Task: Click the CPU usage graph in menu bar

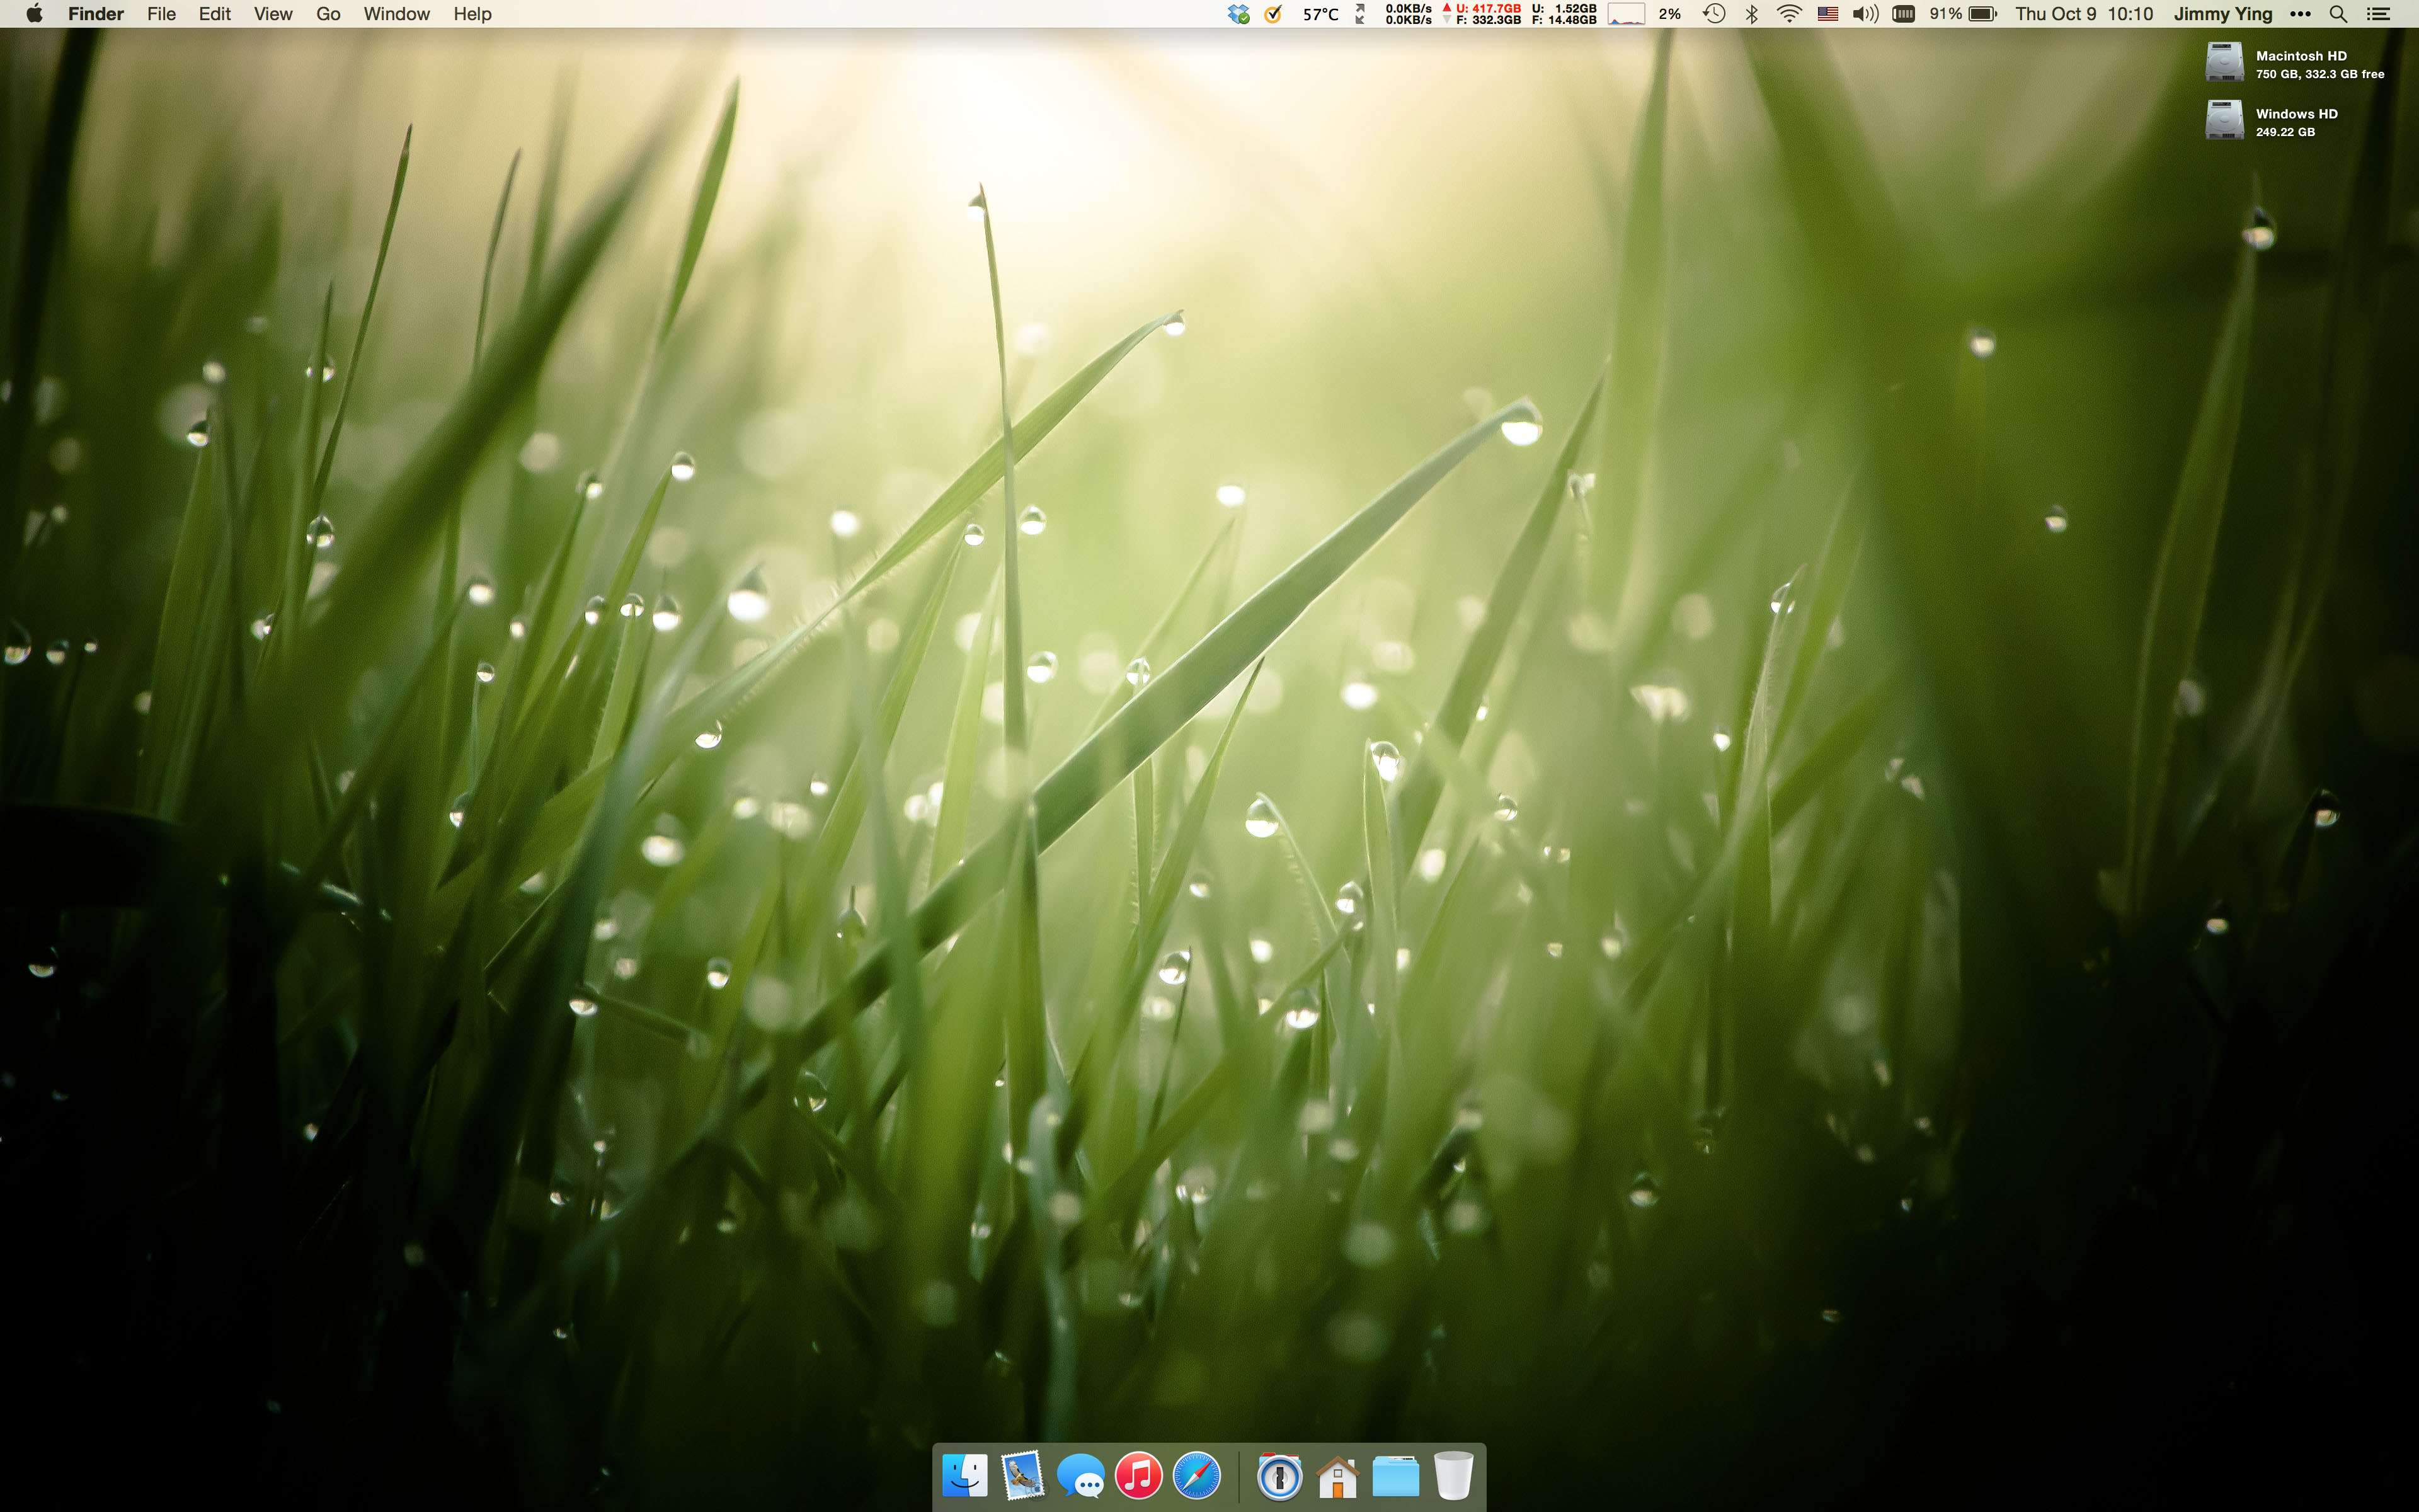Action: tap(1627, 14)
